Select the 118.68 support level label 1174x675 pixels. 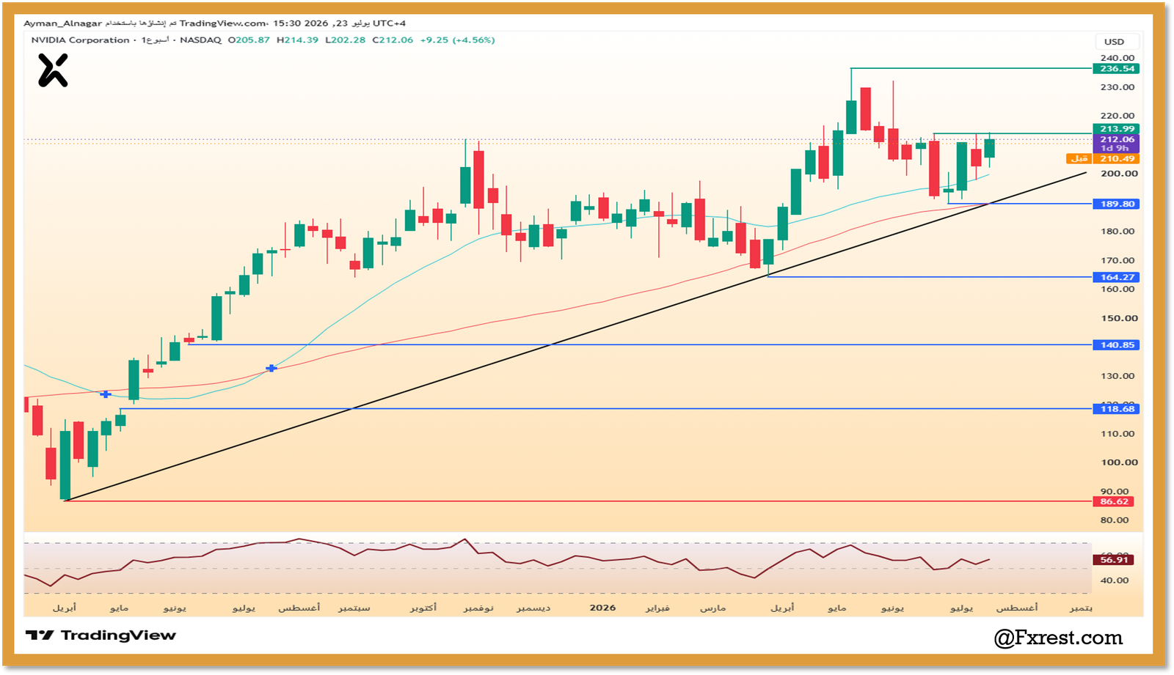pos(1117,409)
